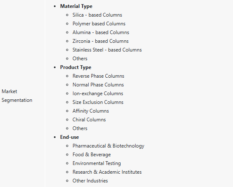
Task: Click Zirconia - based Columns item
Action: [x=100, y=41]
